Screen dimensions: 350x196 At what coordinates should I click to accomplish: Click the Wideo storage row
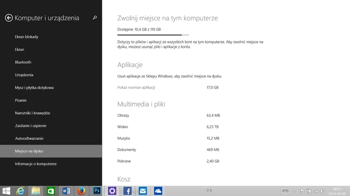[x=169, y=127]
